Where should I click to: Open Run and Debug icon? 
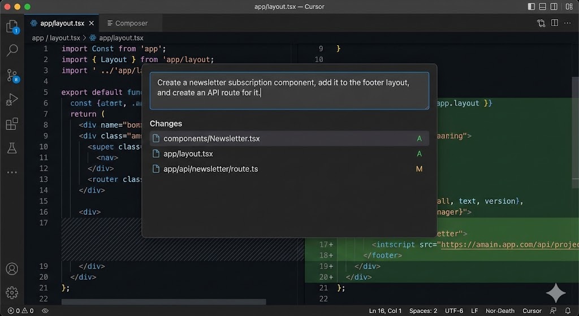pyautogui.click(x=12, y=99)
